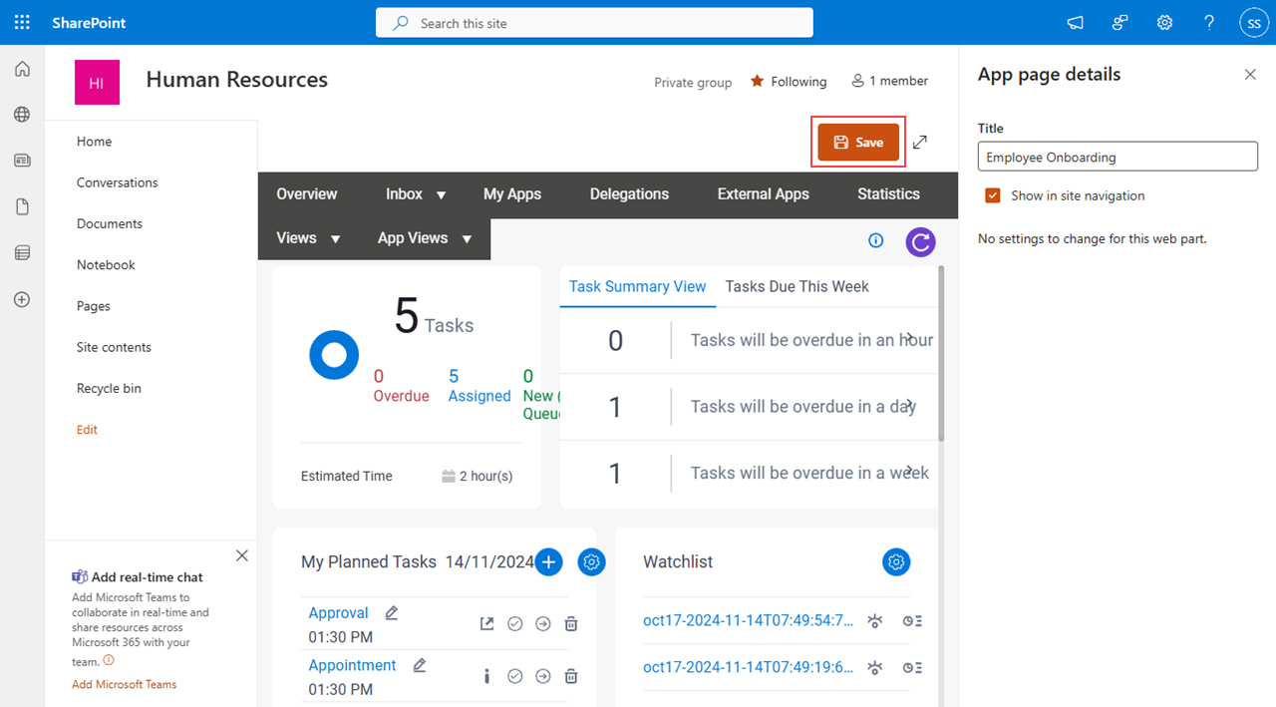Edit the Approval task pencil icon
The height and width of the screenshot is (707, 1276).
point(392,613)
